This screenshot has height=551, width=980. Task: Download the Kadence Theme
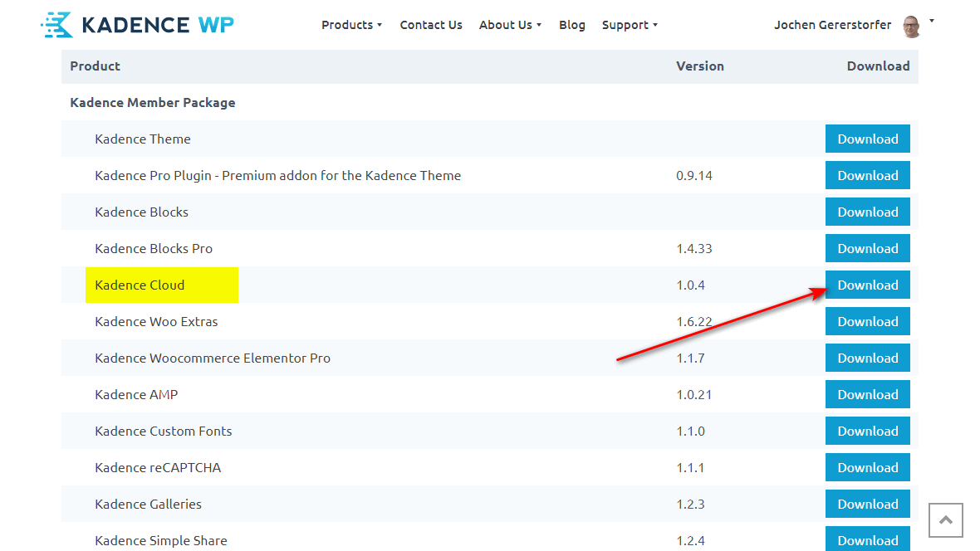click(x=867, y=139)
